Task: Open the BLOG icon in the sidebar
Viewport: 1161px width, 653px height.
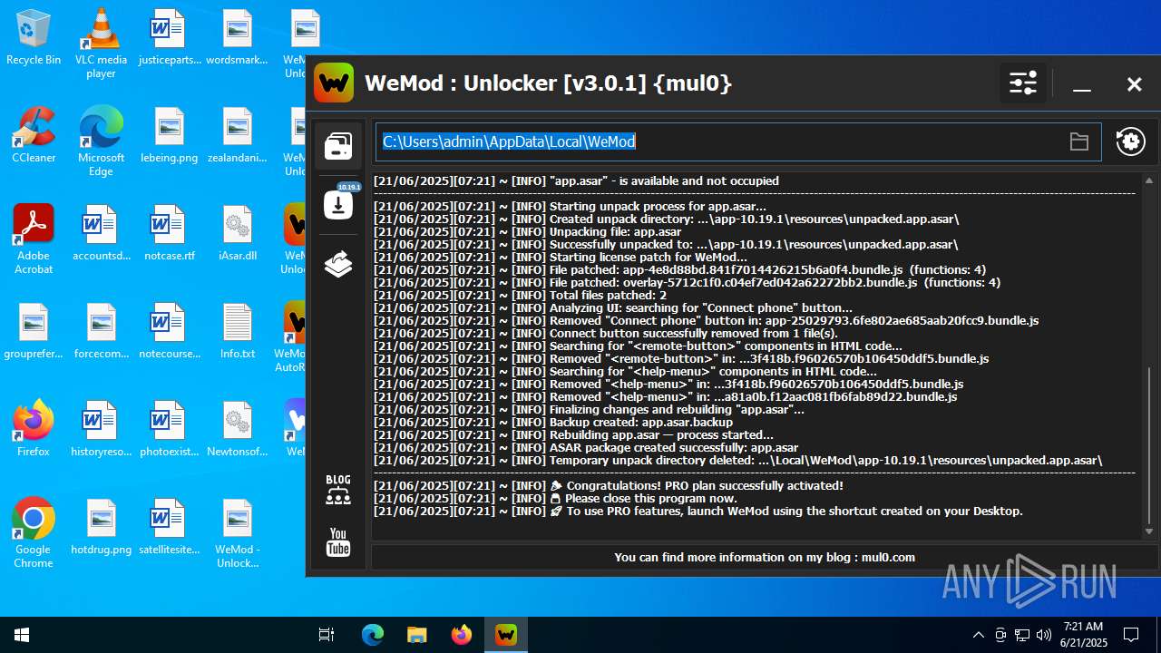Action: [338, 490]
